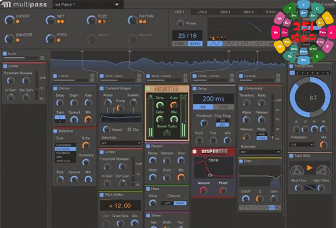Image resolution: width=336 pixels, height=228 pixels.
Task: Select the sawtooth LFO waveform shape
Action: (258, 43)
